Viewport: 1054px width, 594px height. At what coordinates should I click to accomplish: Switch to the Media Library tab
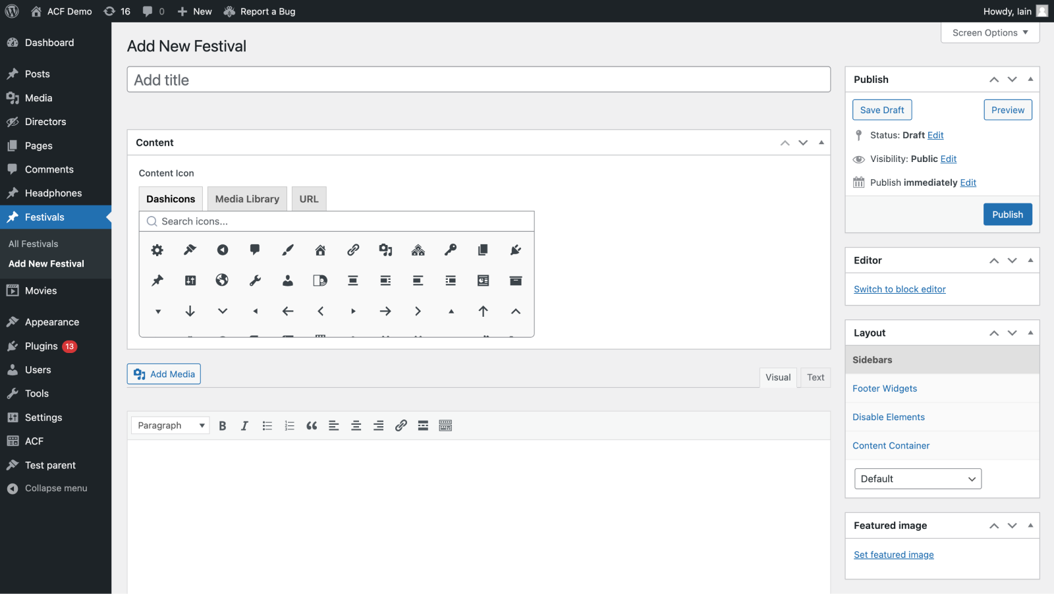coord(247,198)
